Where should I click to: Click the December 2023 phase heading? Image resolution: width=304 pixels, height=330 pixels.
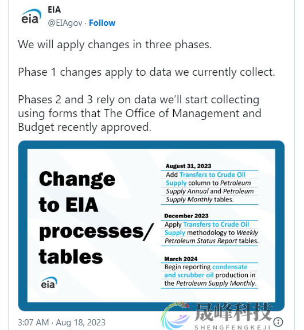point(186,216)
